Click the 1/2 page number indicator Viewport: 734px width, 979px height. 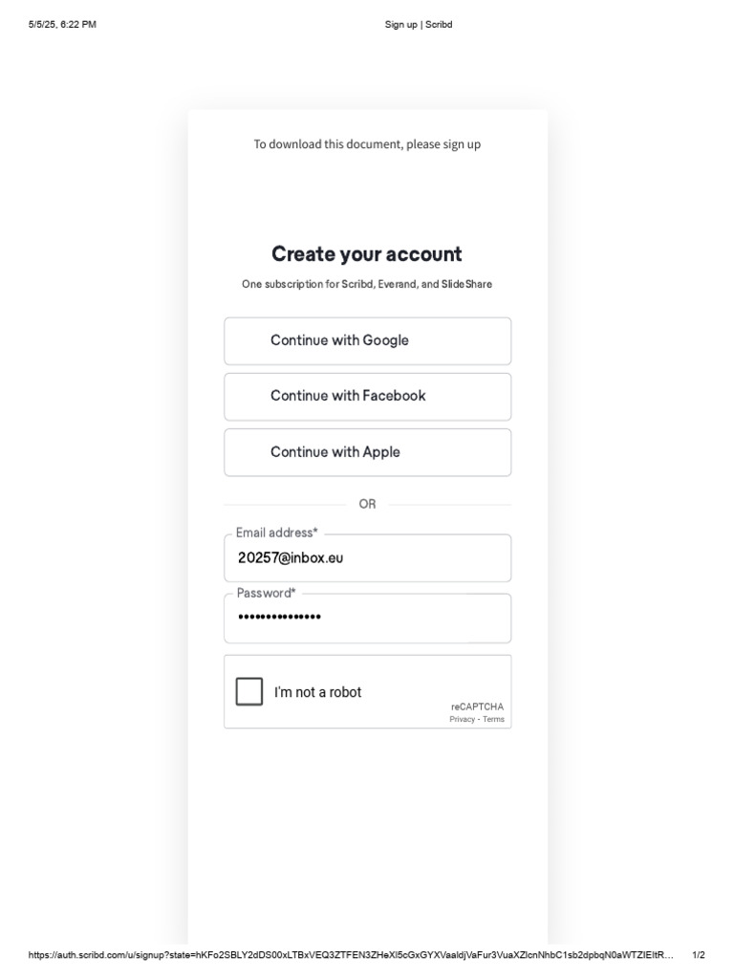[698, 955]
